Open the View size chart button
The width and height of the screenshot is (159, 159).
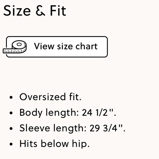[x=57, y=47]
